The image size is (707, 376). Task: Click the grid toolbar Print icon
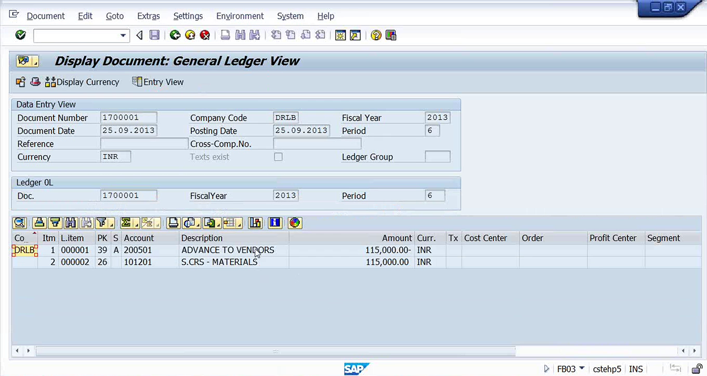click(174, 223)
